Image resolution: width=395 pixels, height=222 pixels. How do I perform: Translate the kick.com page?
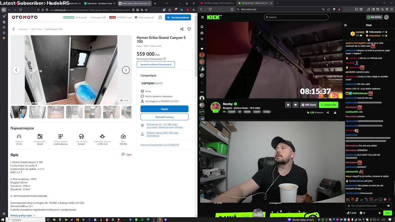click(x=323, y=9)
